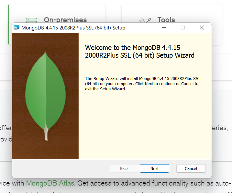Open the MongoDB Atlas link on the webpage

click(x=50, y=183)
